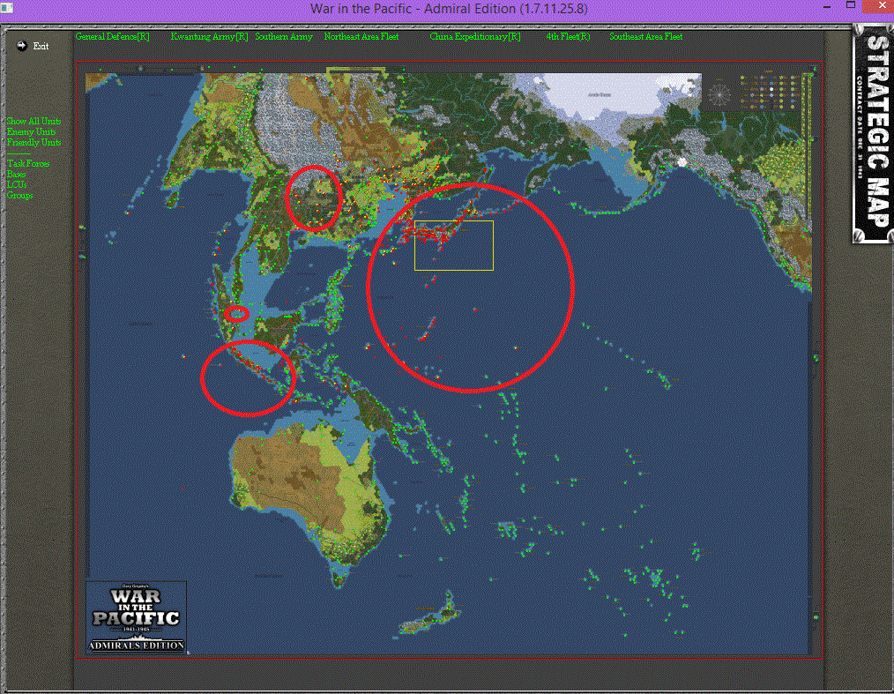Select Northeast Area Fleet command filter
894x694 pixels.
361,36
